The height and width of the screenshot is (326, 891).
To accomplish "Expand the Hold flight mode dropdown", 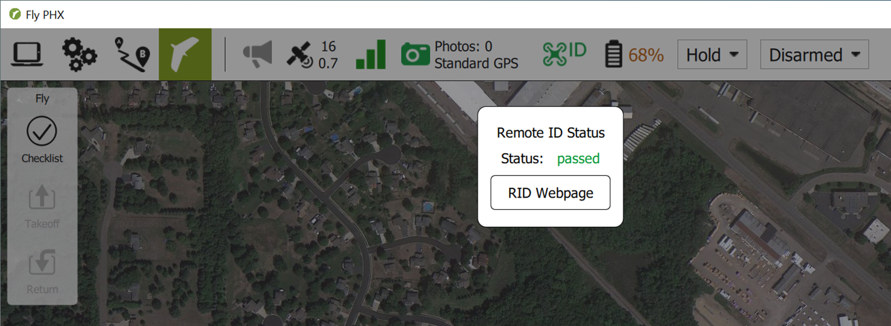I will 712,55.
